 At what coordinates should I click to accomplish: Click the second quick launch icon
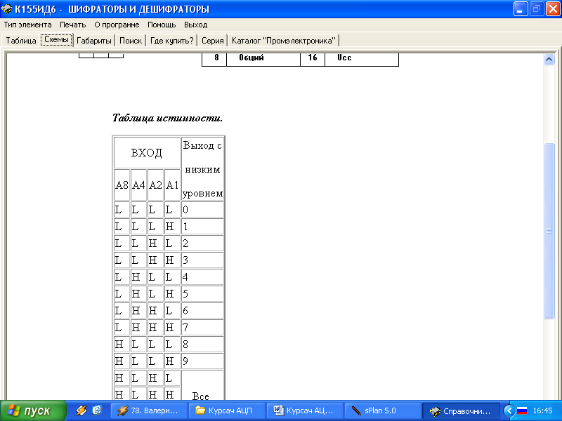coord(97,410)
